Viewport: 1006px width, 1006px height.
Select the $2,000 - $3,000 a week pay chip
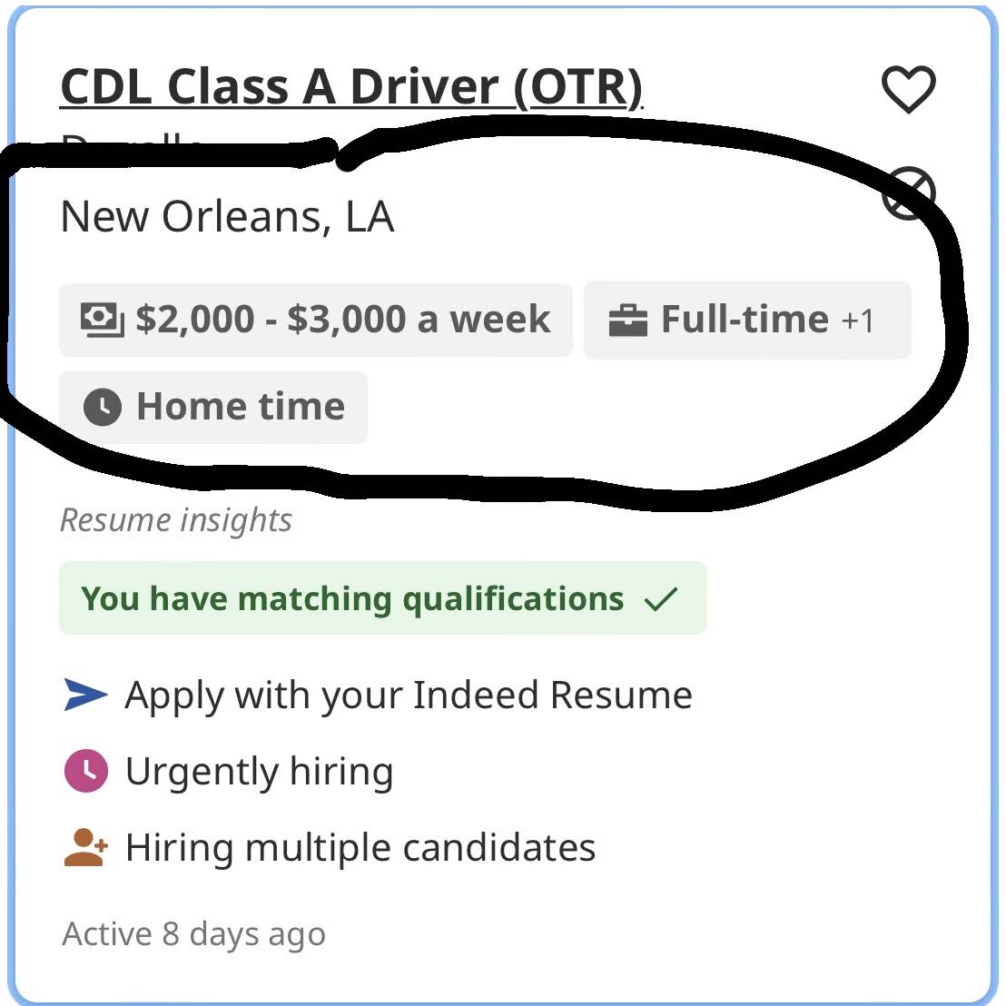(x=342, y=320)
